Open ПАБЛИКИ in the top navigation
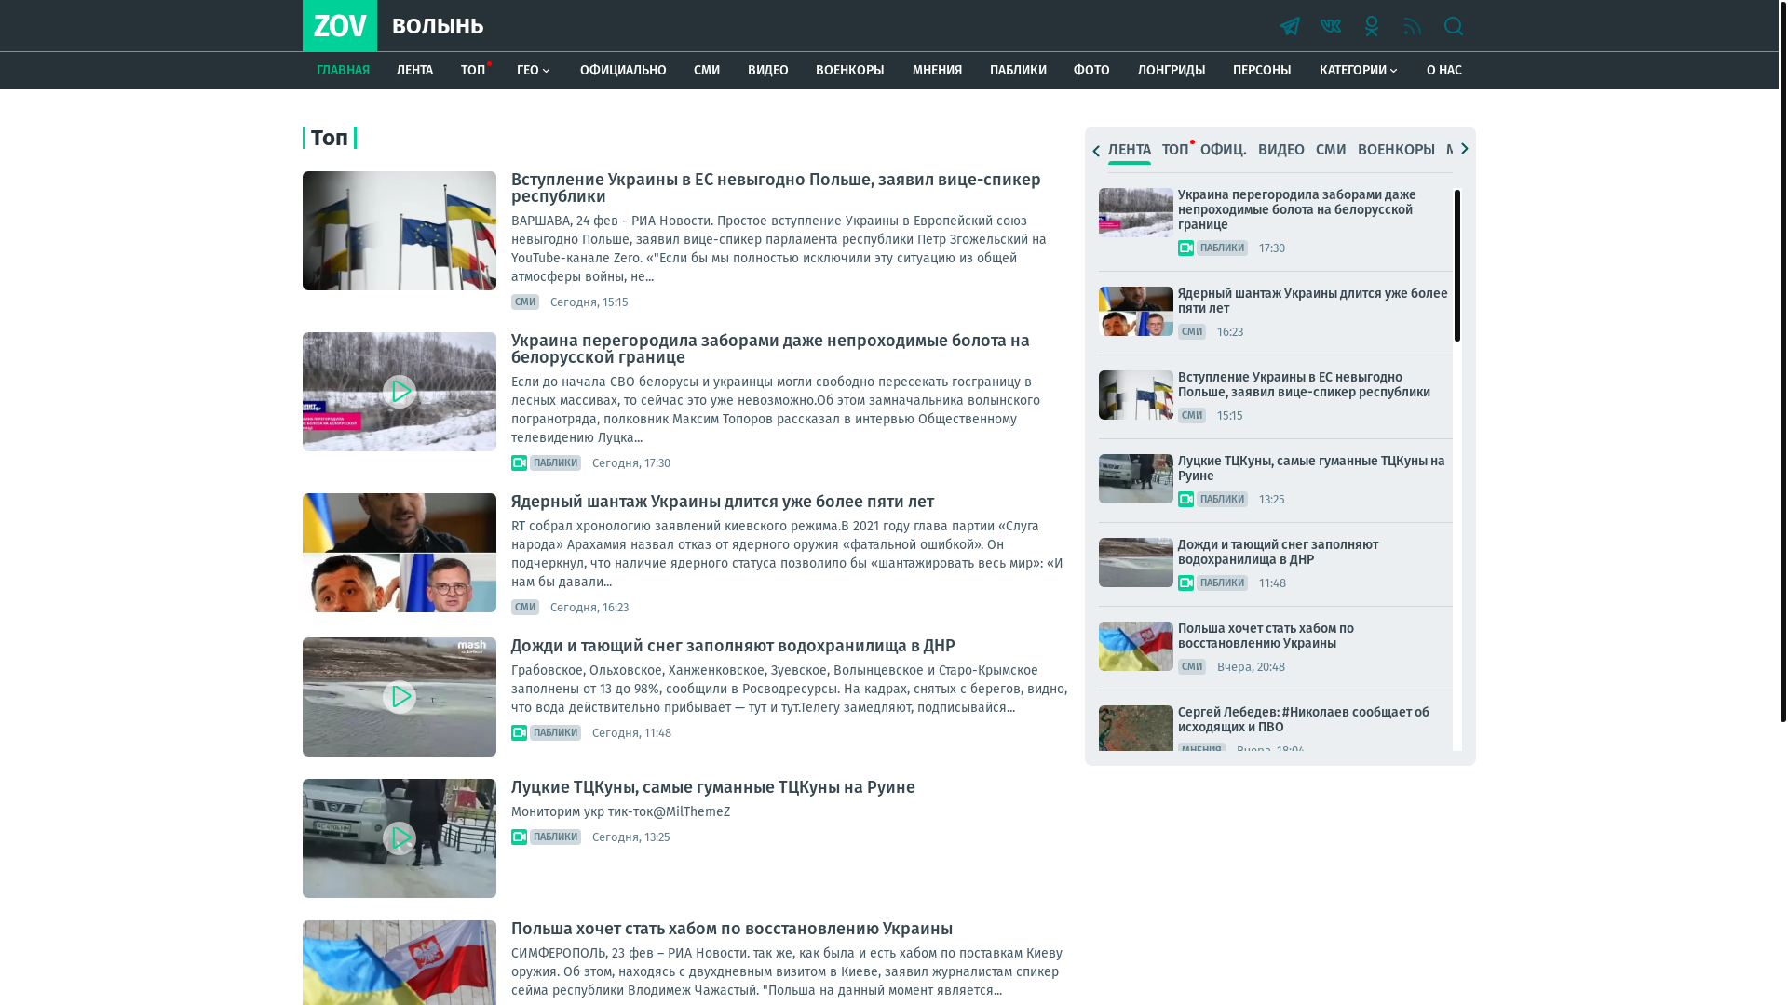 point(1018,71)
